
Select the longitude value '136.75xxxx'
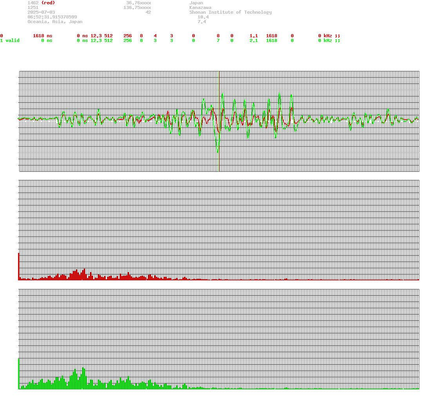click(x=137, y=7)
